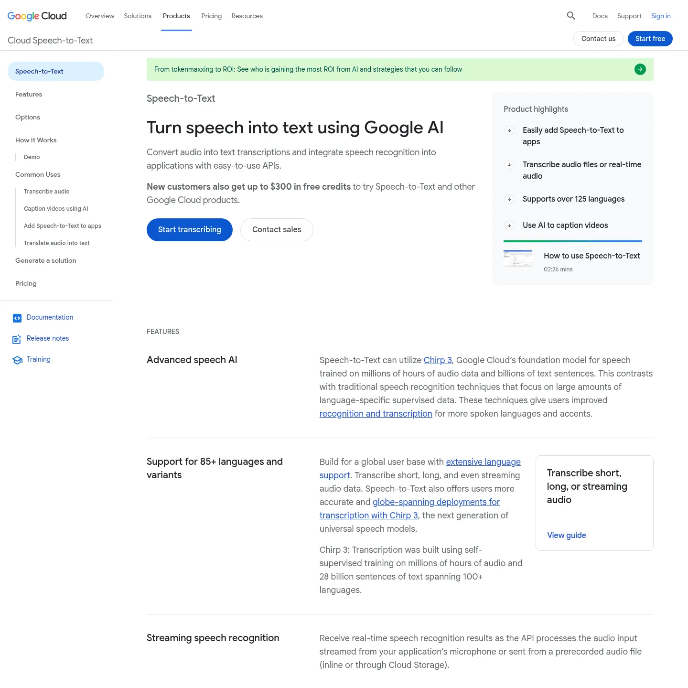Click the Contact us button
This screenshot has width=688, height=688.
tap(599, 39)
